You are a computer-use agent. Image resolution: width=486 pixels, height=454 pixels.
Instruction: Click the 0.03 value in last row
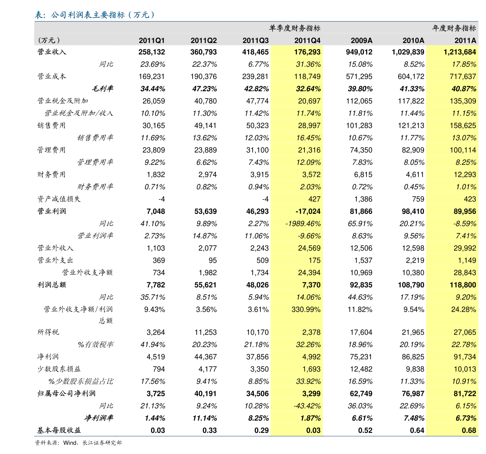coord(313,430)
